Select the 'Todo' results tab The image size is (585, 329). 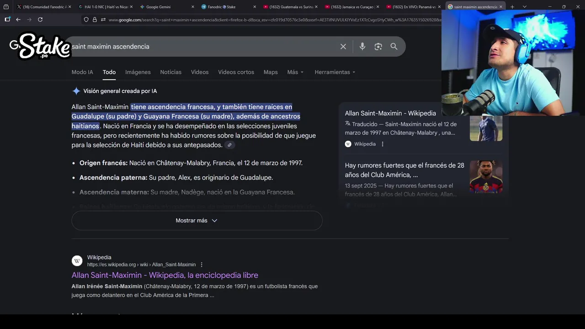109,72
